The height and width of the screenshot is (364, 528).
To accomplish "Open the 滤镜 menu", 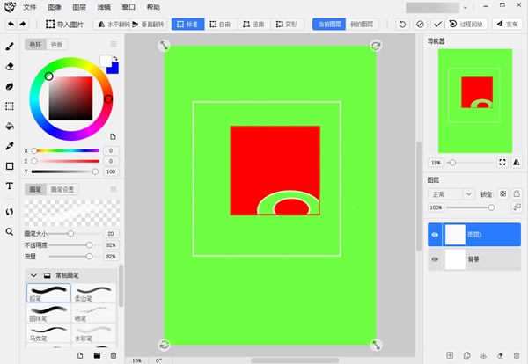I will (x=104, y=6).
